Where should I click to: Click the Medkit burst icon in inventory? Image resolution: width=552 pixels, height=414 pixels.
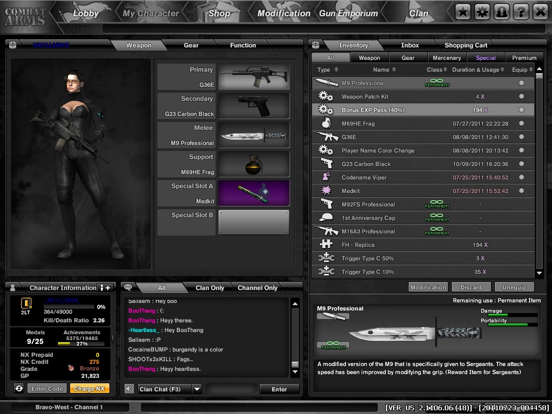[326, 190]
